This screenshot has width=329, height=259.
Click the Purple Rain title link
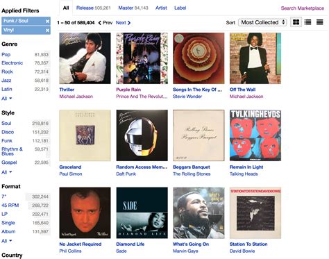click(x=128, y=90)
